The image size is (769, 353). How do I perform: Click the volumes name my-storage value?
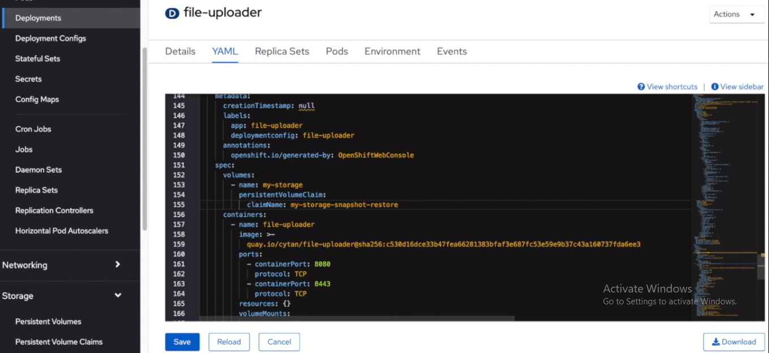tap(283, 185)
